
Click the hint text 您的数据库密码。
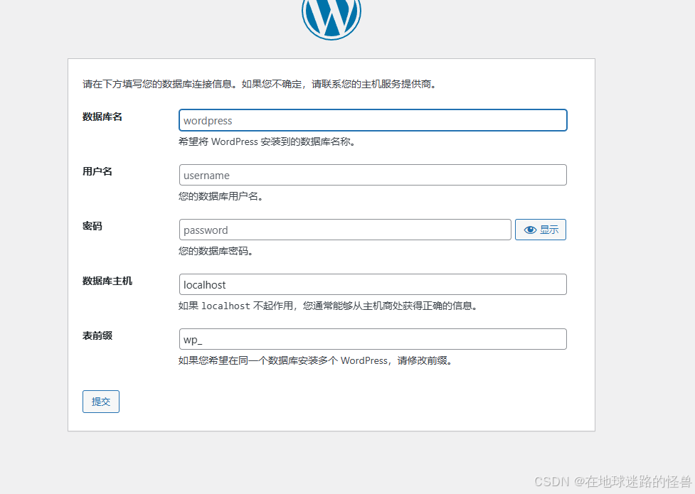[x=216, y=251]
